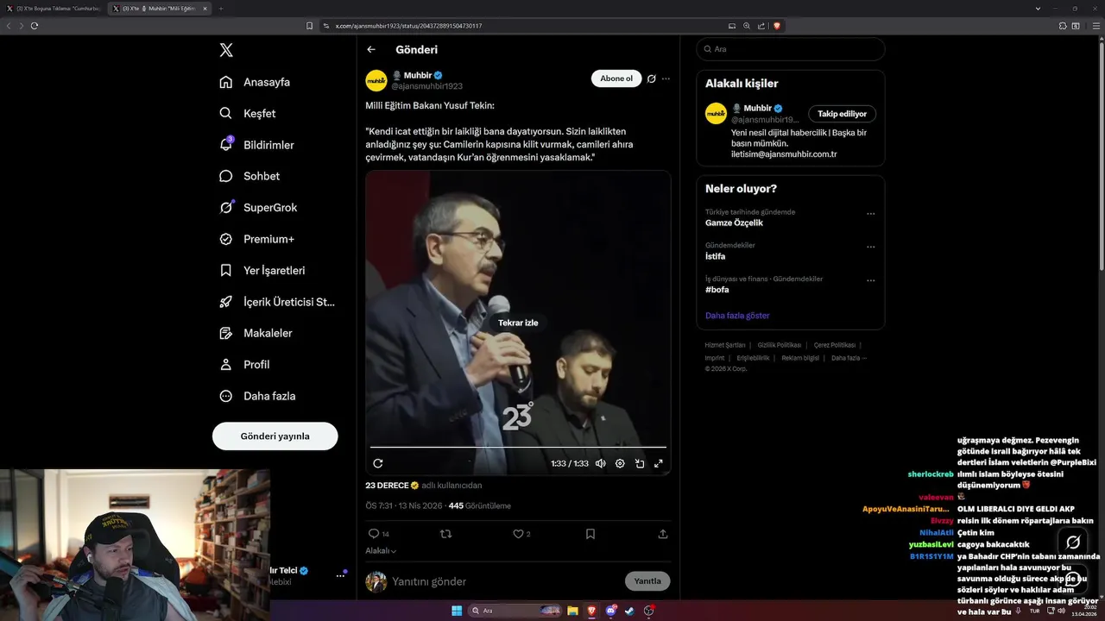Open İstifa trending topic

pos(715,256)
